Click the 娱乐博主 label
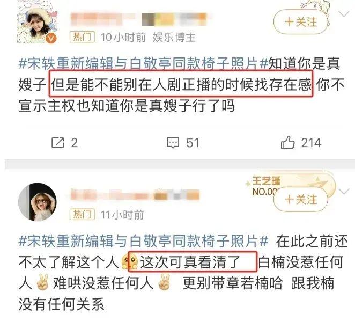This screenshot has height=321, width=355. 174,37
